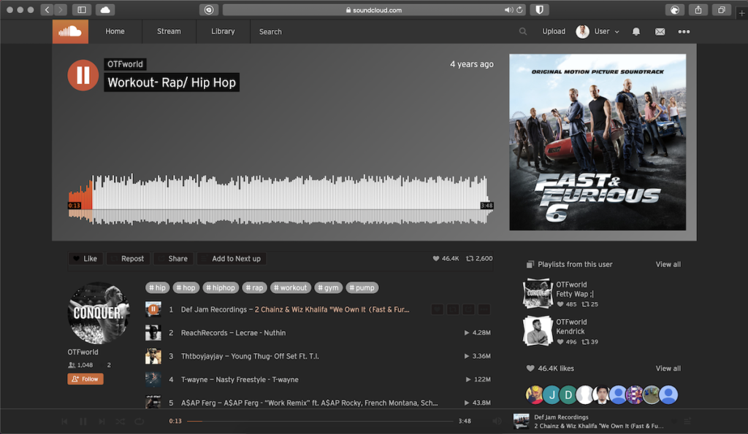This screenshot has width=748, height=434.
Task: Click Safari share icon
Action: coord(698,10)
